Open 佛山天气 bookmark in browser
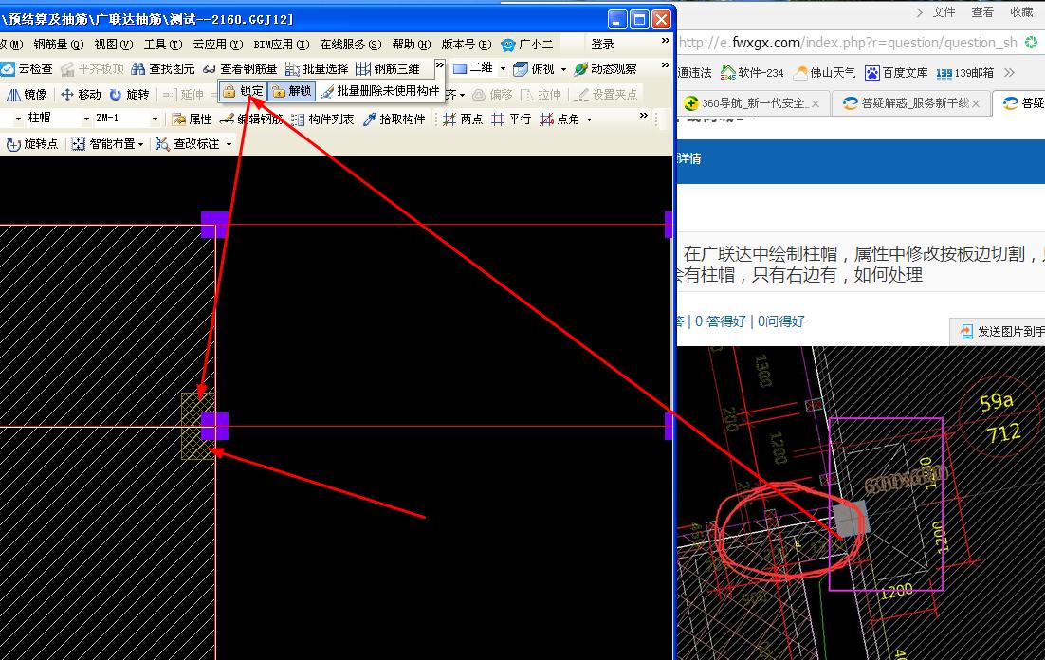Screen dimensions: 1045x660 tap(824, 73)
